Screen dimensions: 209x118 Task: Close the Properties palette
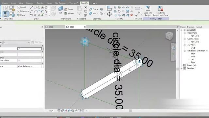coord(42,27)
